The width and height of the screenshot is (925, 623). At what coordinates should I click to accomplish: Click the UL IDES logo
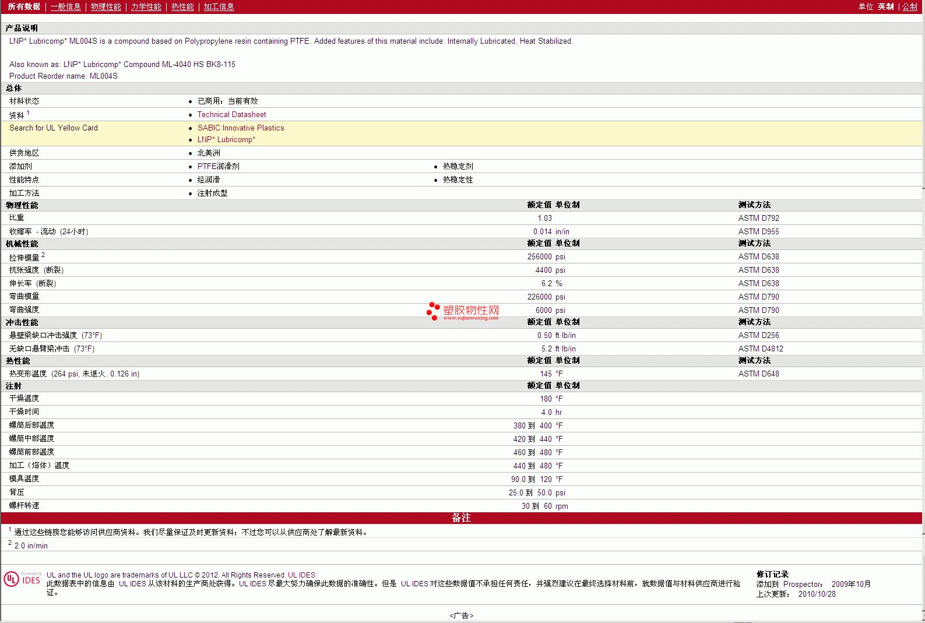click(22, 579)
